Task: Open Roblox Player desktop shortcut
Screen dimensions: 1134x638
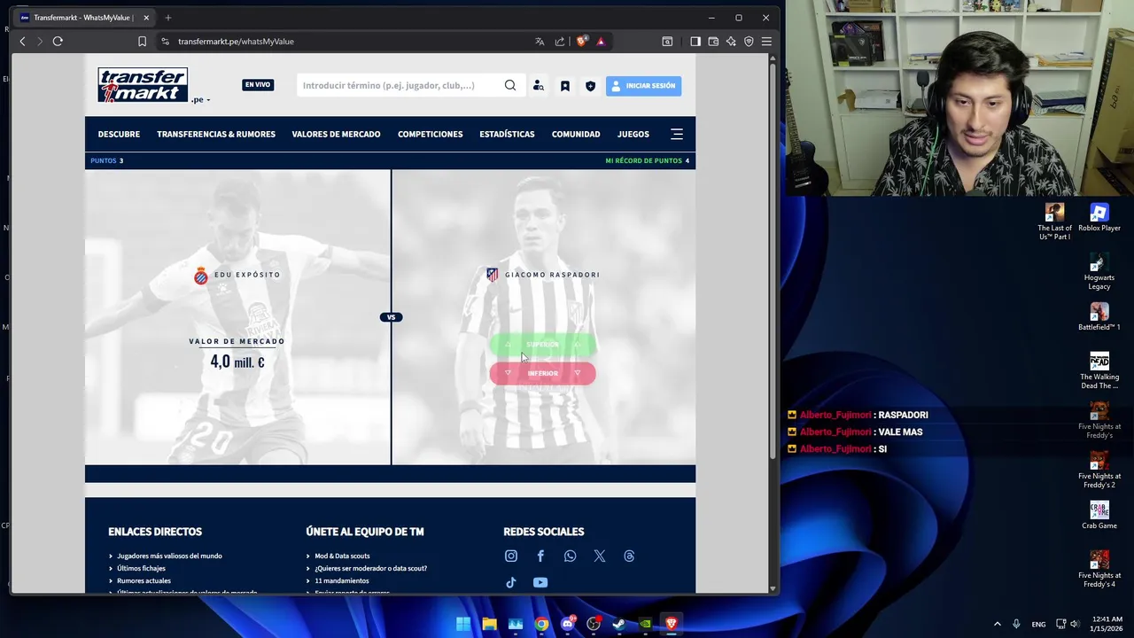Action: (x=1099, y=218)
